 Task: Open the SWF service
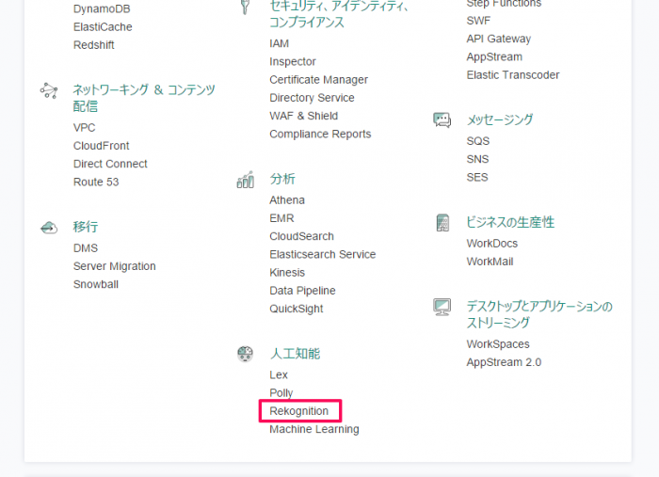(478, 21)
